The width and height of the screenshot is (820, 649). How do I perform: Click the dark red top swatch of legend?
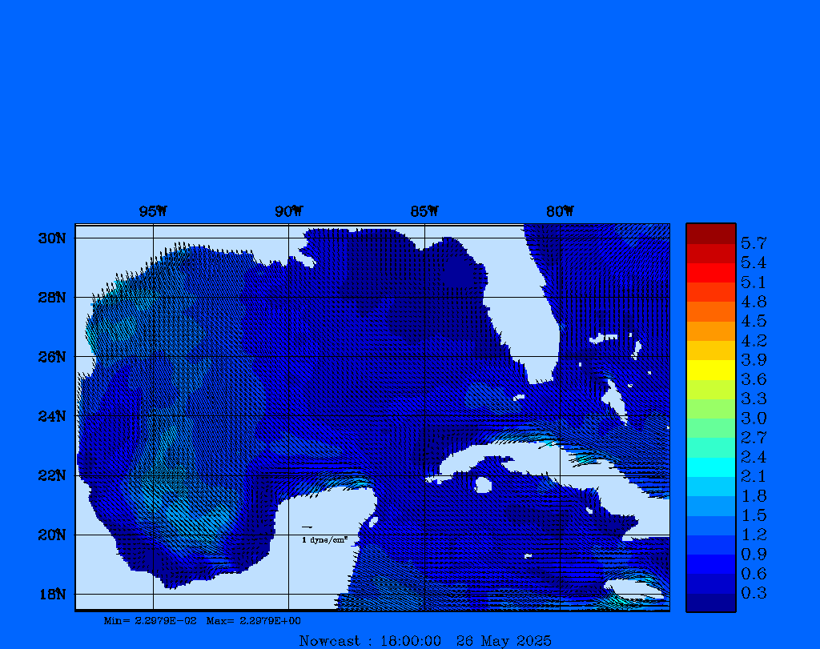710,233
